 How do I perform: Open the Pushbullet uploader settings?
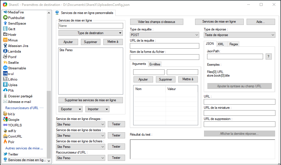(x=15, y=18)
